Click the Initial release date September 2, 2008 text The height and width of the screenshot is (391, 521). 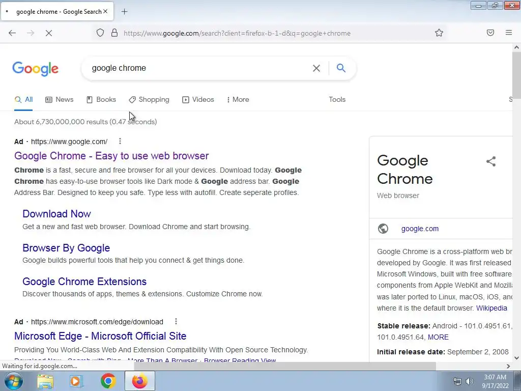tap(443, 352)
